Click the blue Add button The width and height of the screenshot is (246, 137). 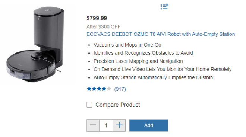click(149, 125)
